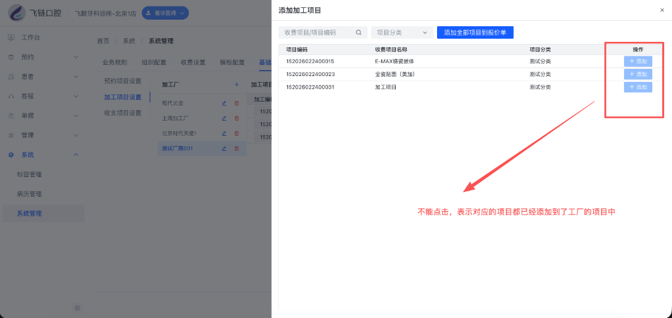
Task: Delete the 北京时代天使1 factory
Action: click(236, 134)
